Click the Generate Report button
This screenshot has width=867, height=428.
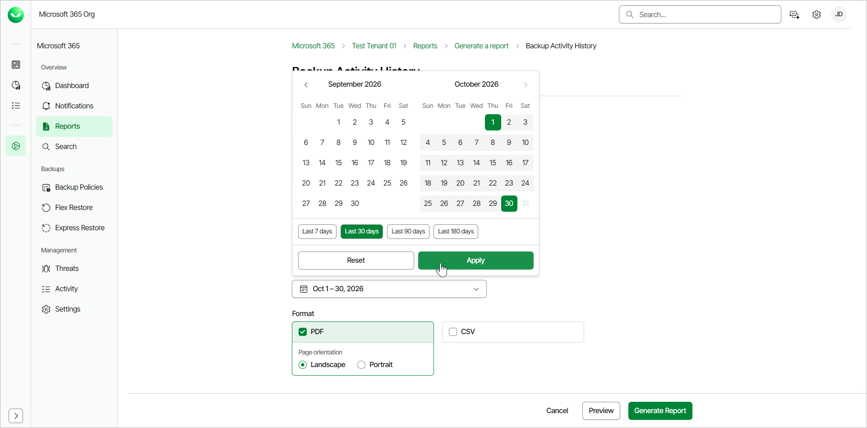tap(660, 411)
